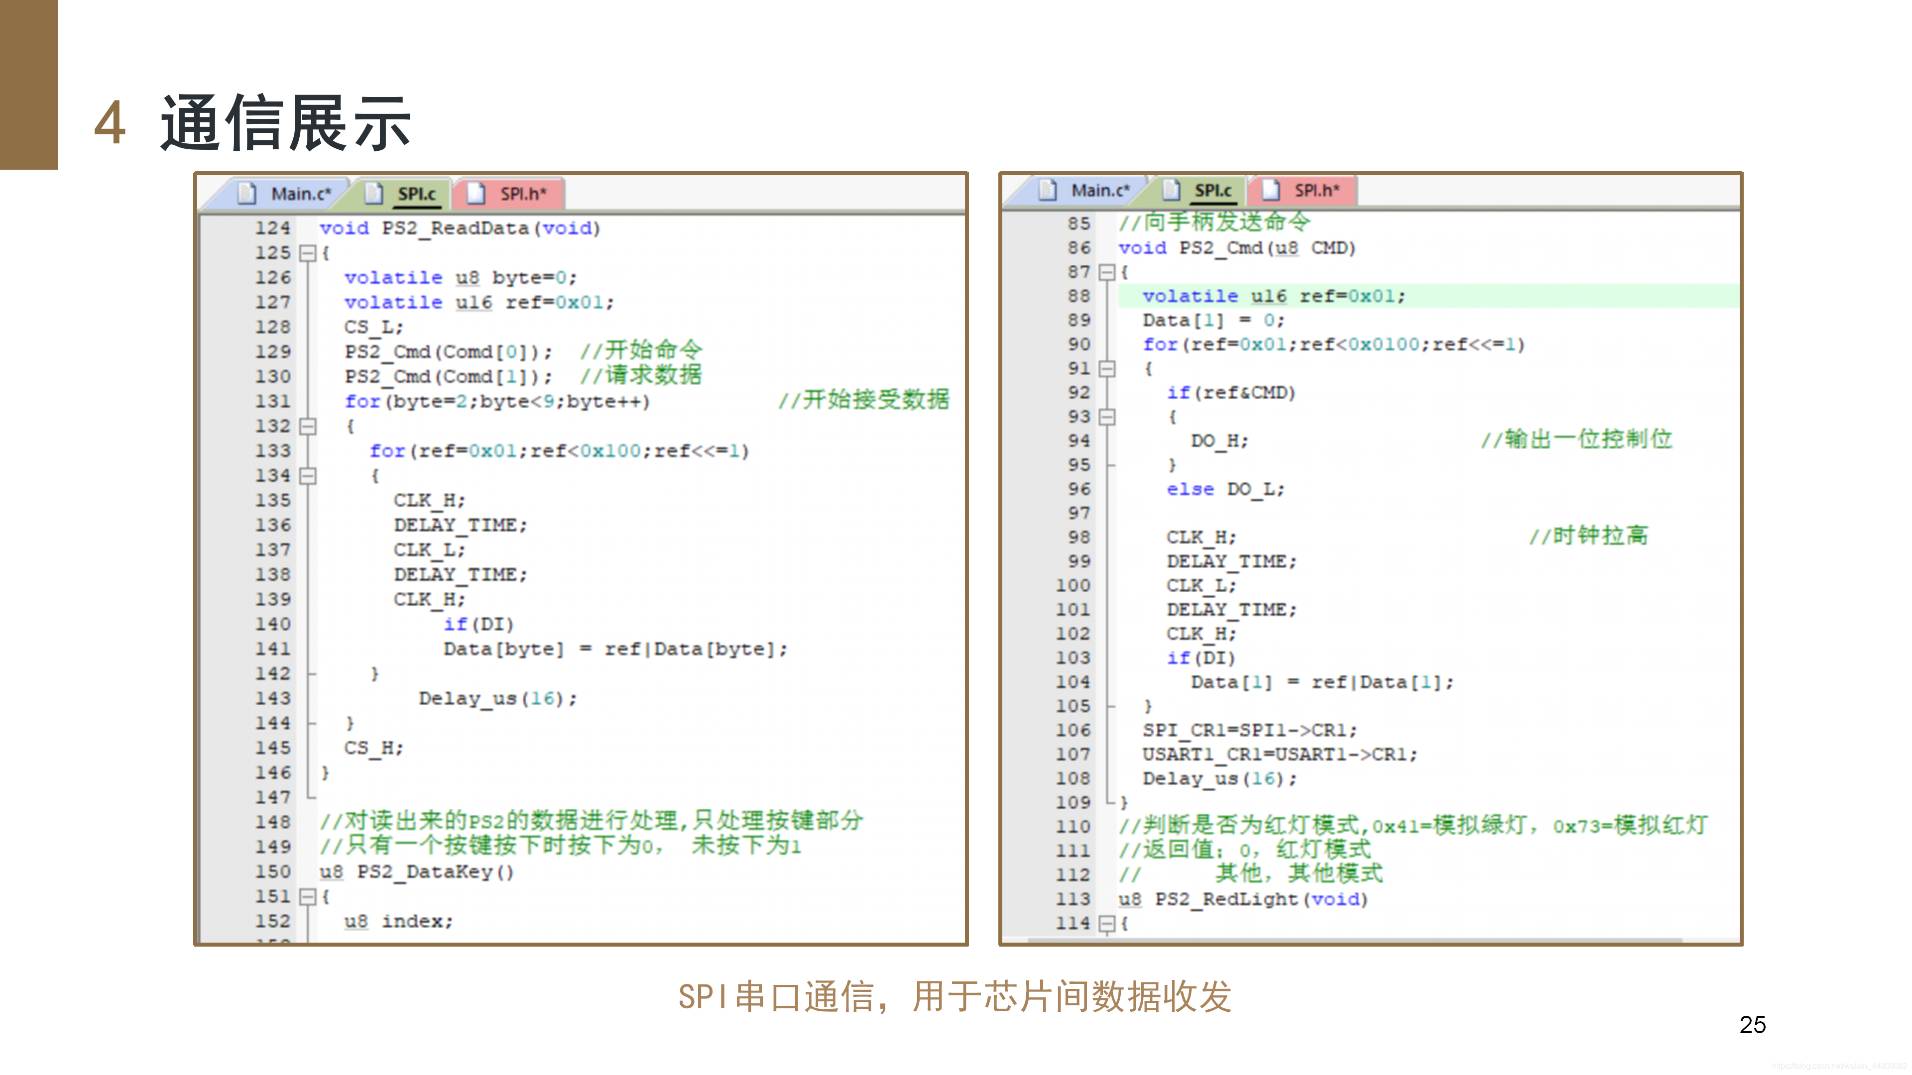The height and width of the screenshot is (1075, 1912).
Task: Click line 104 Data[1] = ref|Data[1]
Action: click(x=1322, y=682)
